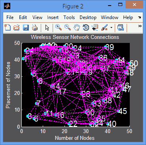Viewport: 146px width, 145px height.
Task: Expand the menu bar overflow arrow
Action: (x=140, y=17)
